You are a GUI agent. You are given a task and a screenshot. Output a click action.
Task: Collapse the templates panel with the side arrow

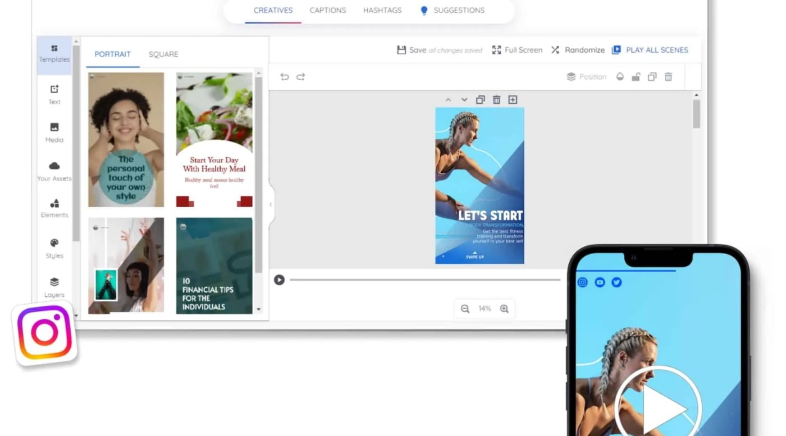271,205
